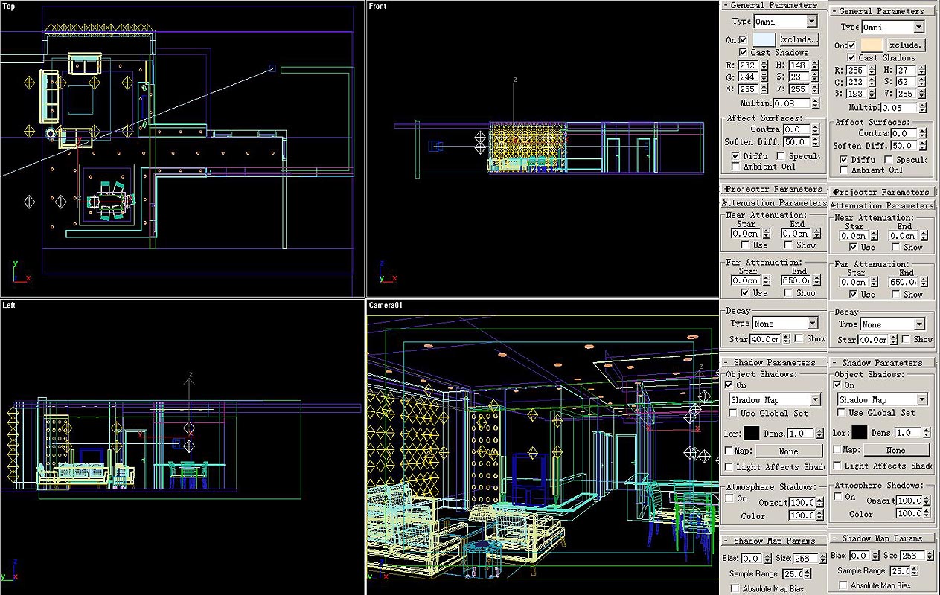Enable Atmosphere Shadows On in left panel
The width and height of the screenshot is (940, 595).
pyautogui.click(x=730, y=498)
